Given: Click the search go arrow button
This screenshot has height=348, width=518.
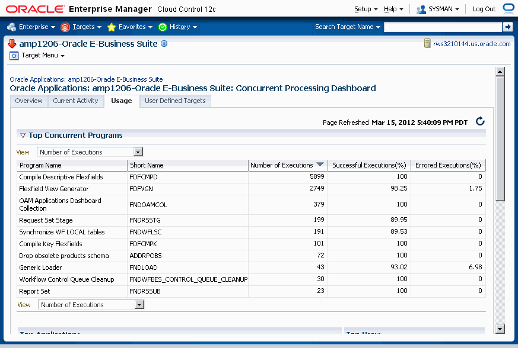Looking at the screenshot, I should click(x=507, y=27).
